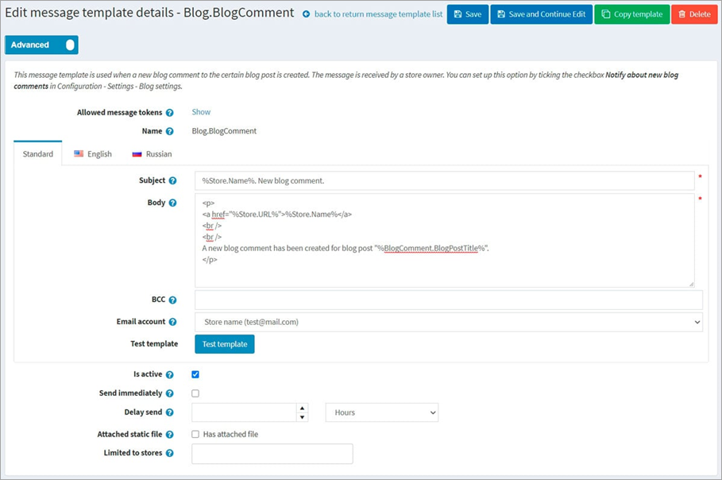Click the help icon beside Email account

click(172, 323)
